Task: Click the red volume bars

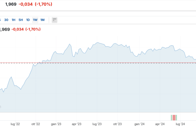Action: coord(174,118)
